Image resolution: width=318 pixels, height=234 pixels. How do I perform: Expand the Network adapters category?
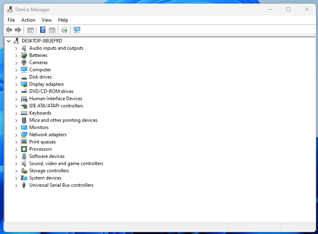pos(16,135)
